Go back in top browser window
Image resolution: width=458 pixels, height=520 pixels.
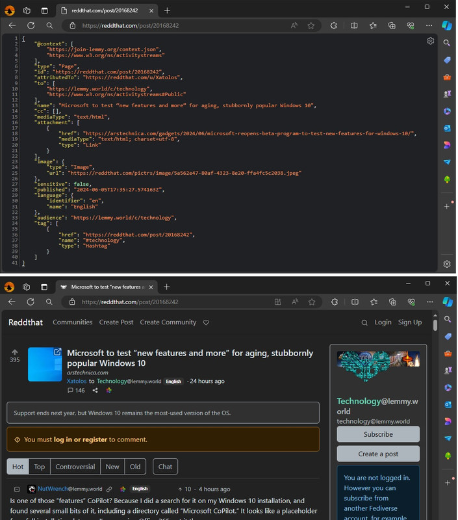click(12, 25)
